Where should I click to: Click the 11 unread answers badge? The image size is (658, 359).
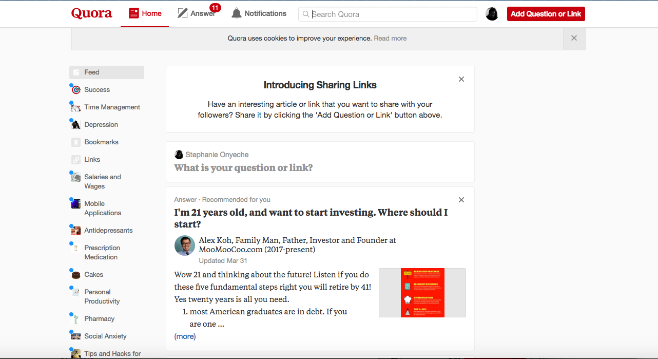(x=215, y=7)
